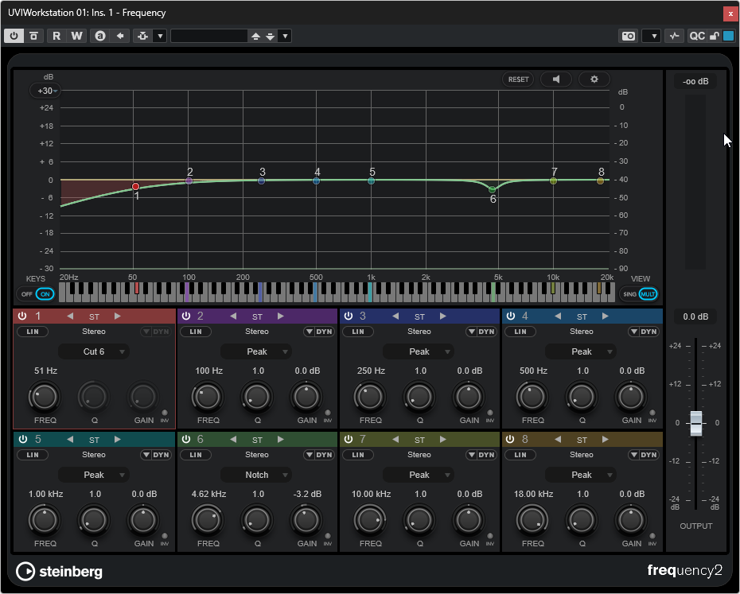This screenshot has height=594, width=740.
Task: Toggle band 2 LIN linear phase mode
Action: [x=196, y=332]
